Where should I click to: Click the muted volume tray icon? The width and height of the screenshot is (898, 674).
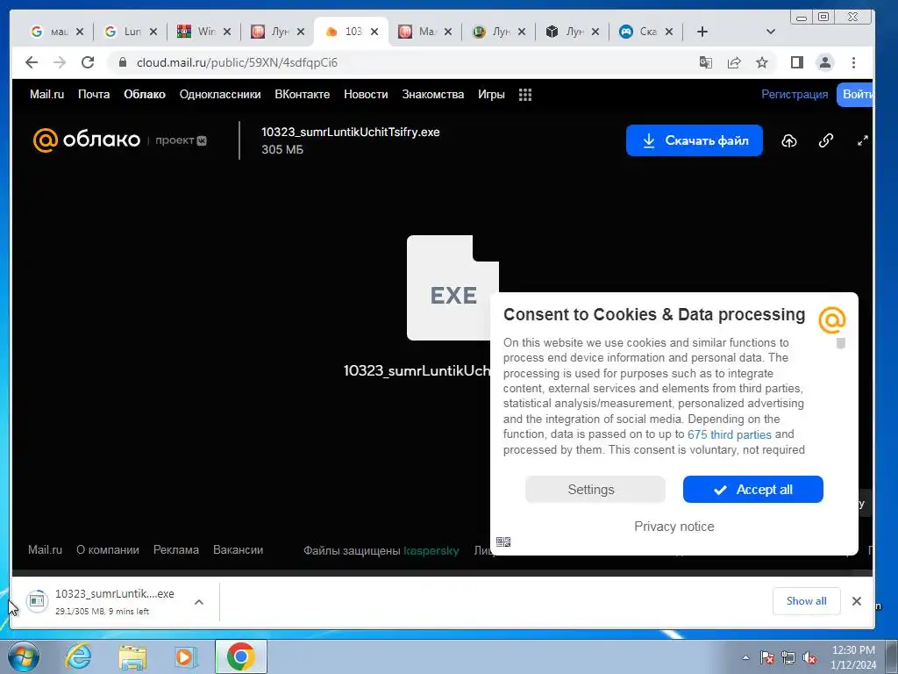click(809, 658)
